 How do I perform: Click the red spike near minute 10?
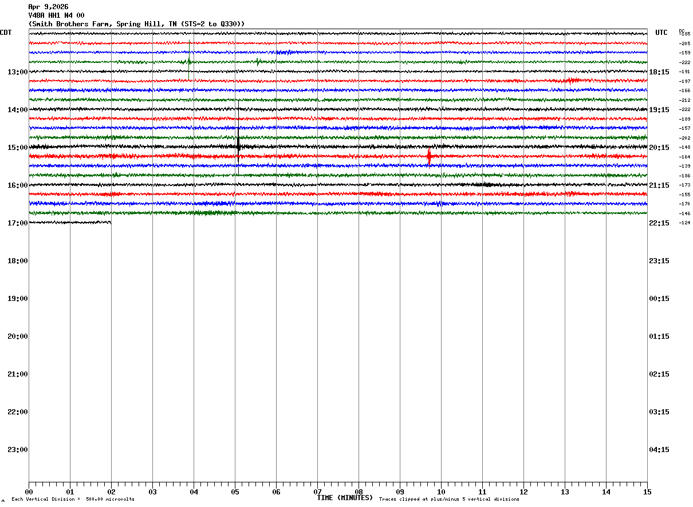(429, 156)
